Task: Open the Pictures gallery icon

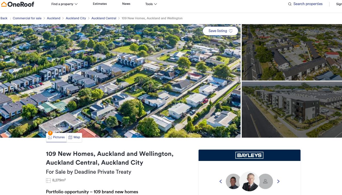Action: 50,137
